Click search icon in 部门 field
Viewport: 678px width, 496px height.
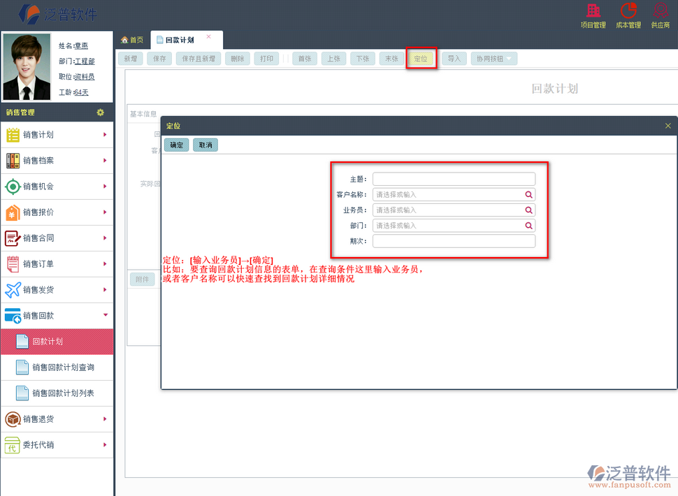point(528,226)
